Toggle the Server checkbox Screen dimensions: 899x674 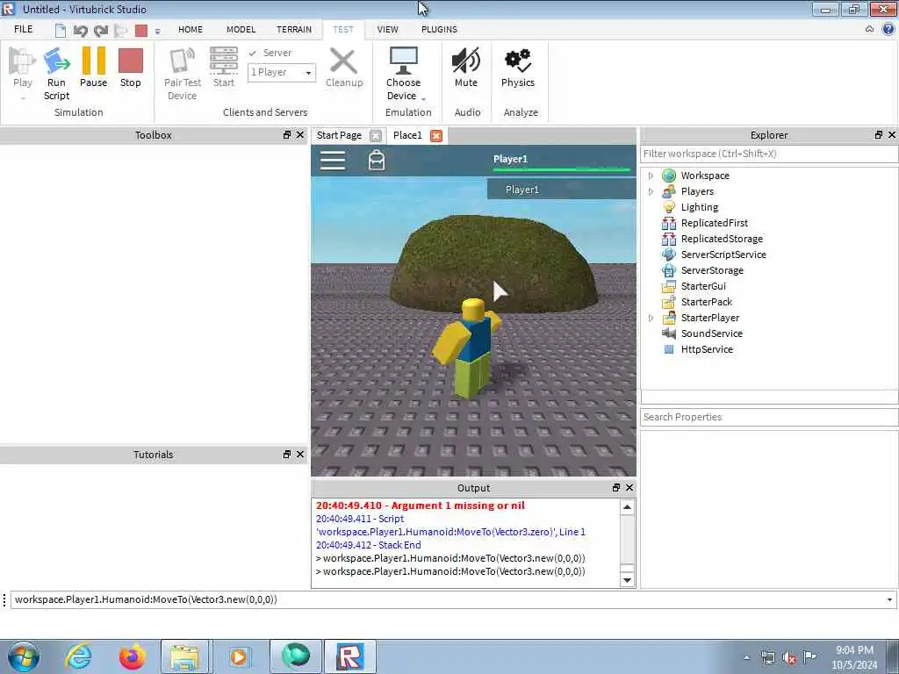pyautogui.click(x=253, y=53)
